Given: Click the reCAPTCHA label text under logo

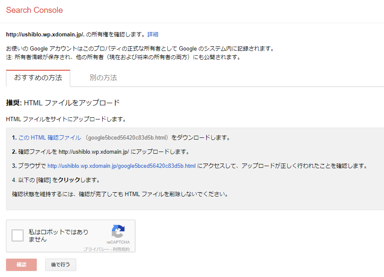Looking at the screenshot, I should point(118,242).
